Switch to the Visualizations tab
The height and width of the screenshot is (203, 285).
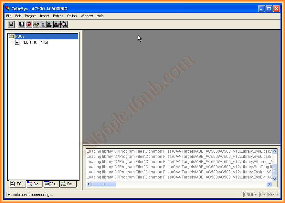(51, 184)
